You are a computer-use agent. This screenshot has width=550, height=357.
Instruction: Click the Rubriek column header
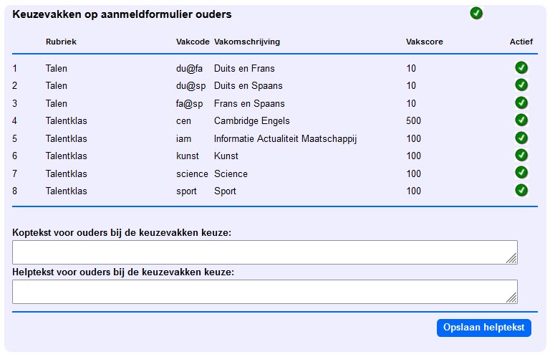click(61, 42)
